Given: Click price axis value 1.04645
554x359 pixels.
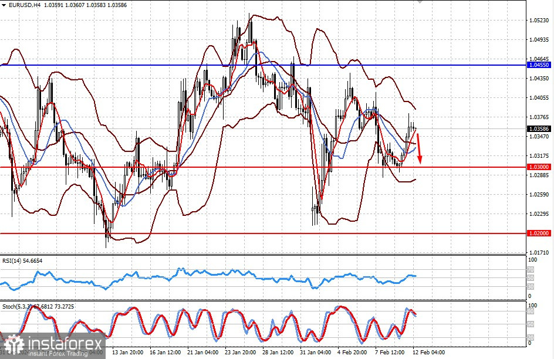Looking at the screenshot, I should pos(539,59).
